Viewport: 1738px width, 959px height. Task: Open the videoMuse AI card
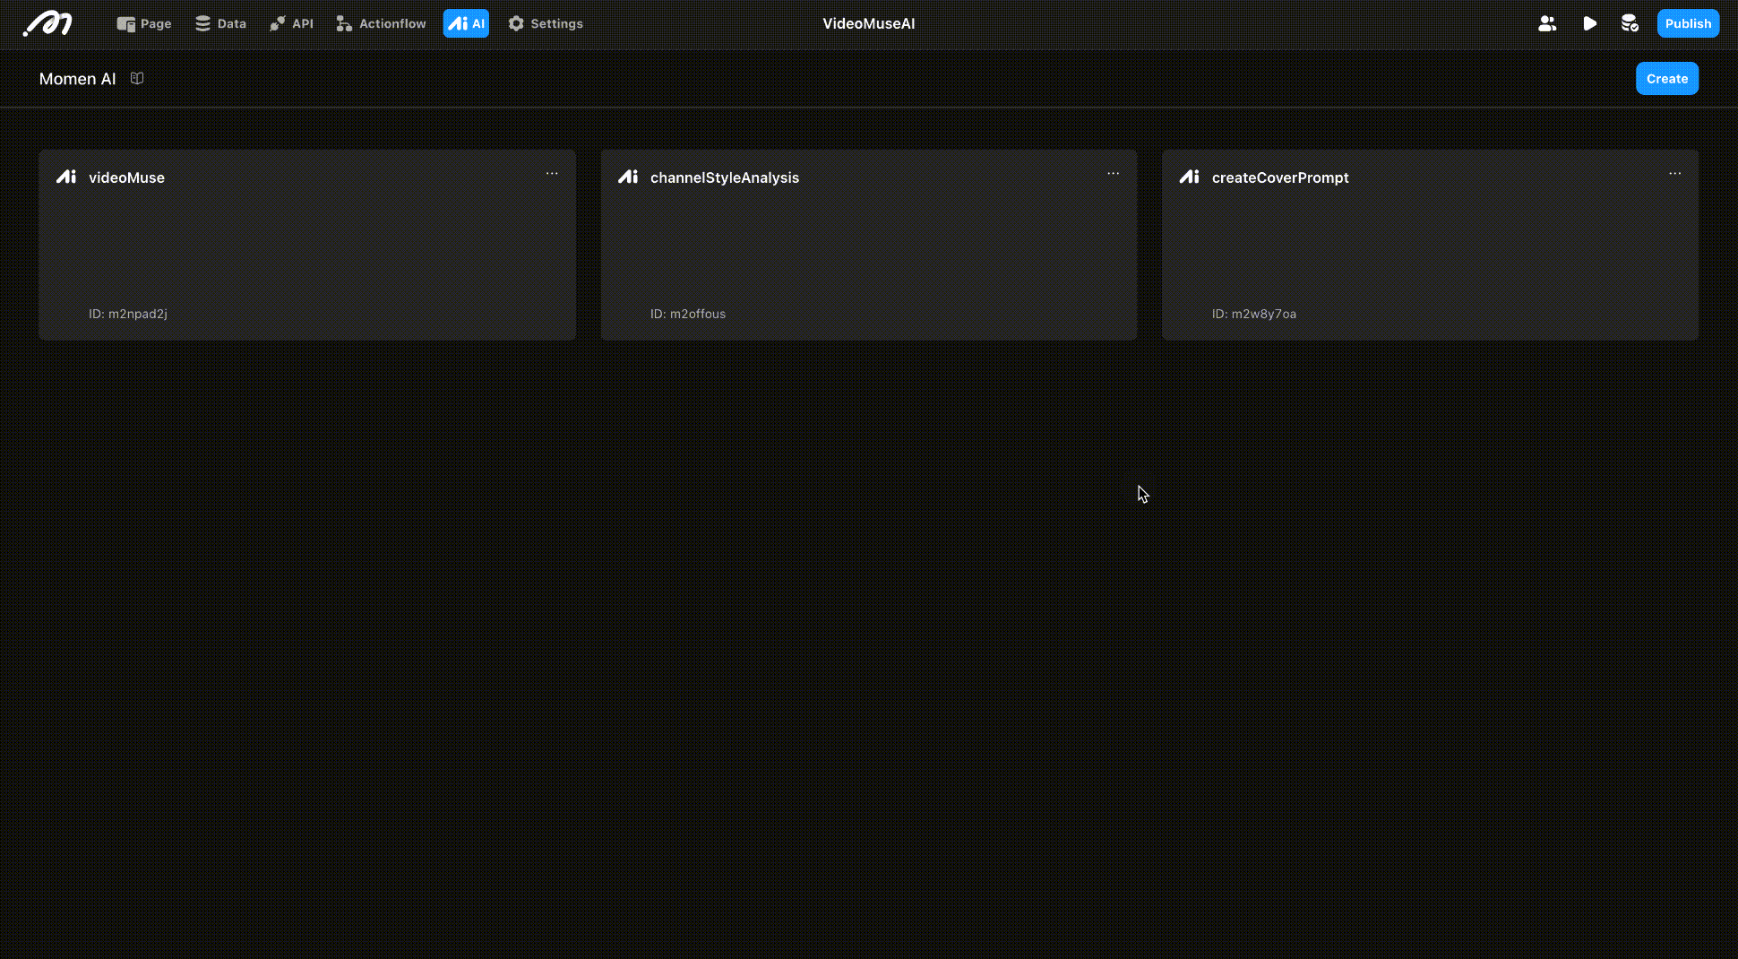pos(306,244)
